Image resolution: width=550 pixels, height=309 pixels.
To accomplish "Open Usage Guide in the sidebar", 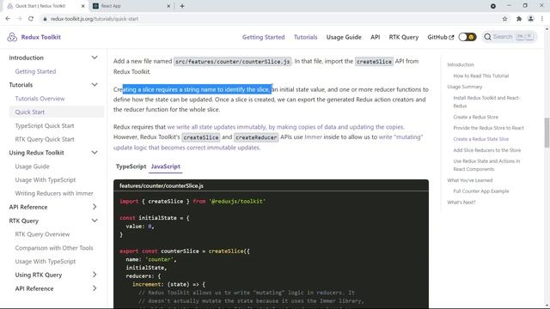I will [33, 166].
